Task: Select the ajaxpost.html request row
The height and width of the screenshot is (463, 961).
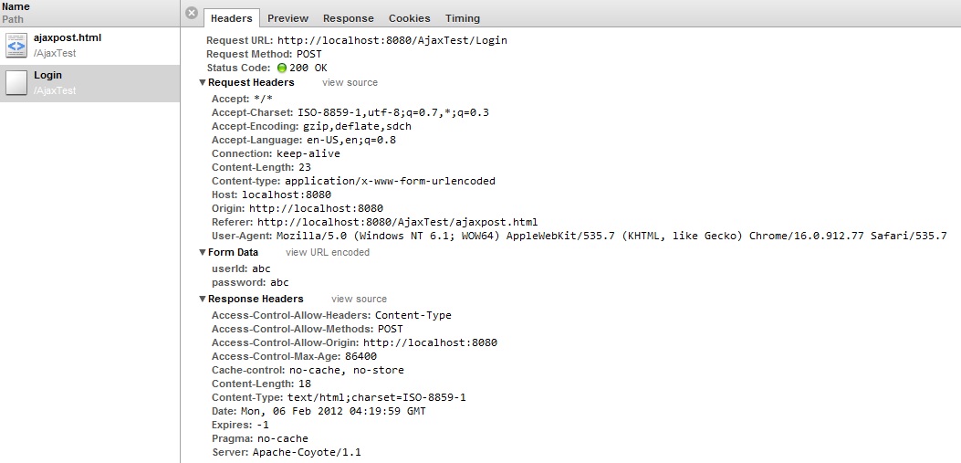Action: pos(90,46)
